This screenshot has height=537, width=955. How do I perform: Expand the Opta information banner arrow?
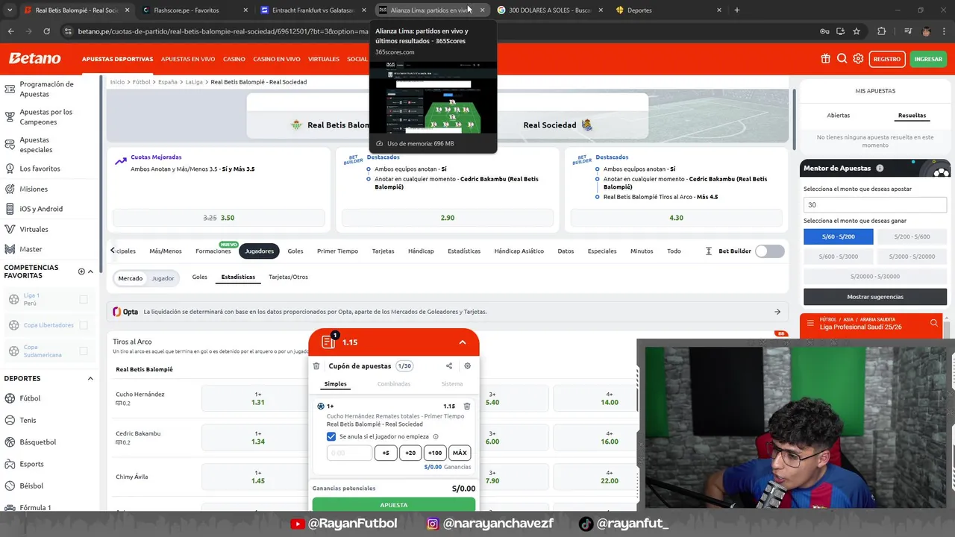[777, 312]
